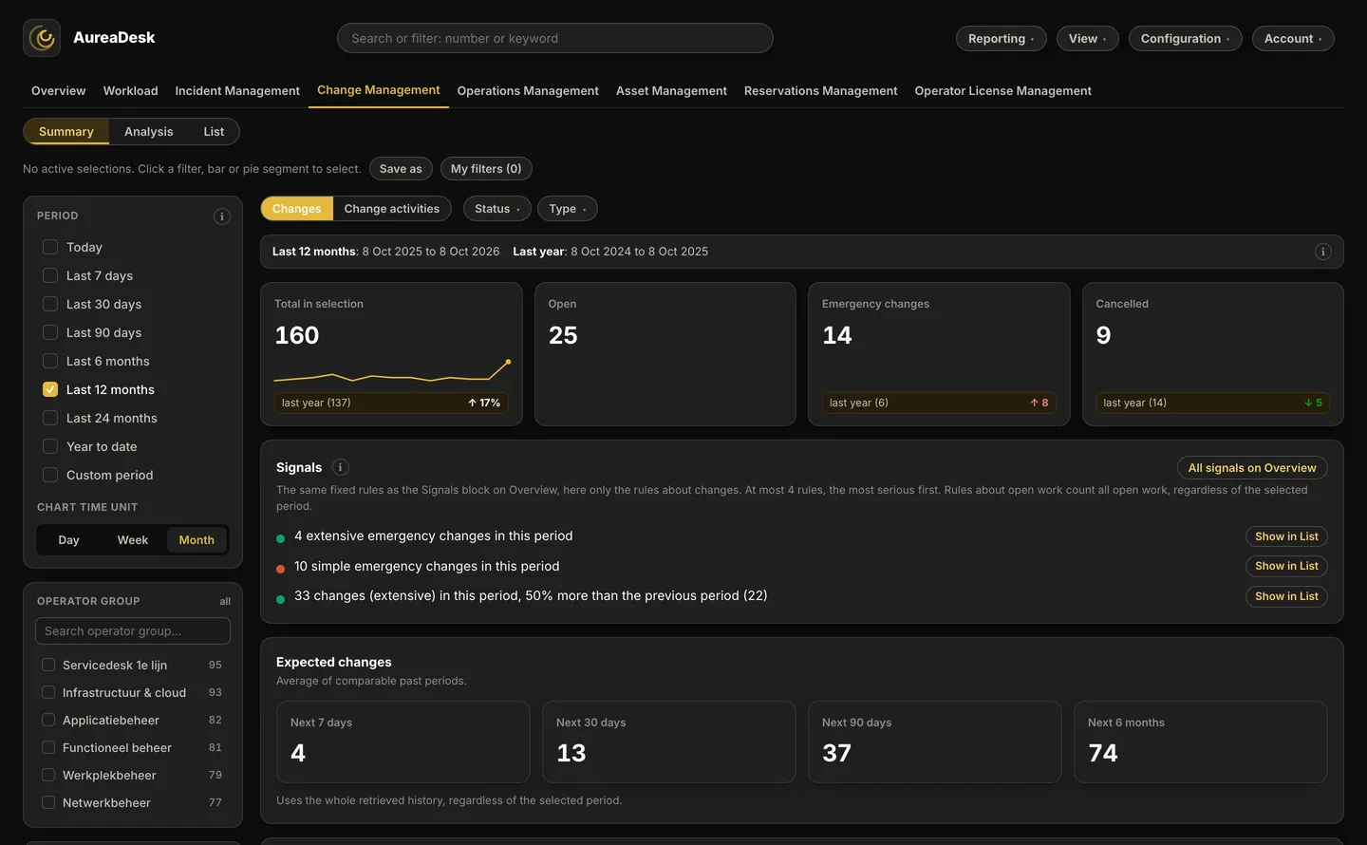Open the Period info icon
Image resolution: width=1367 pixels, height=845 pixels.
pyautogui.click(x=222, y=216)
